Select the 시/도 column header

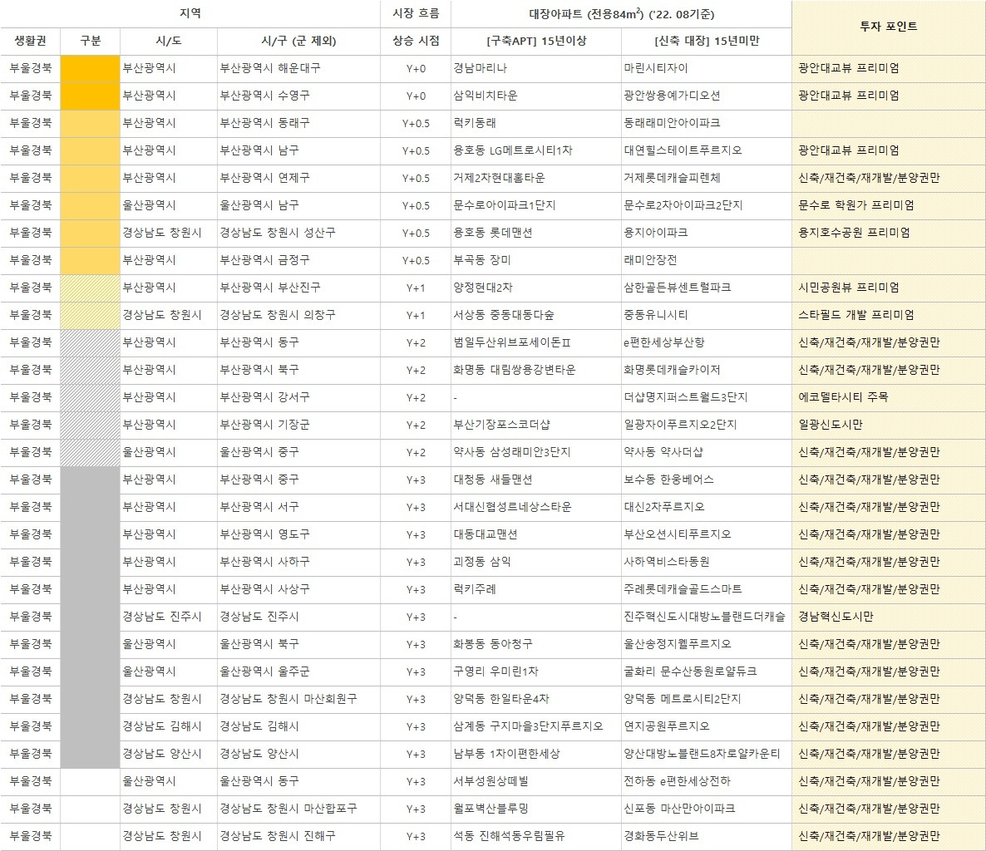(x=169, y=42)
